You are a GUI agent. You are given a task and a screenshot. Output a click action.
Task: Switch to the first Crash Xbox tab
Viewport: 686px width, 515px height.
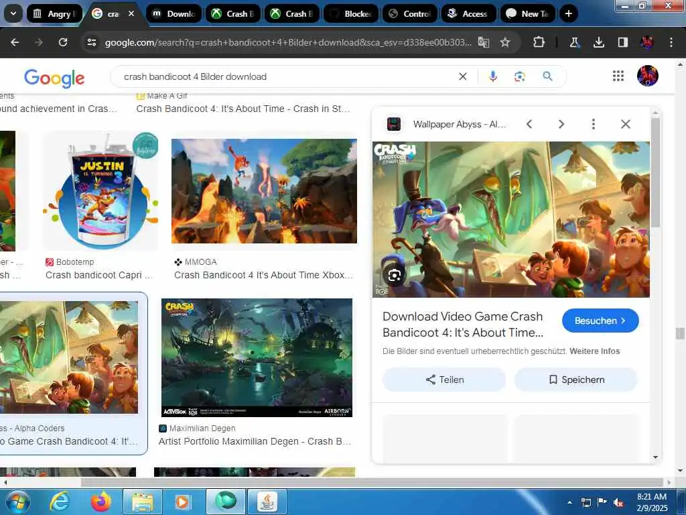pos(232,13)
